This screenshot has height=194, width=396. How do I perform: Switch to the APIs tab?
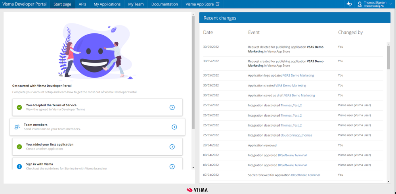point(82,4)
